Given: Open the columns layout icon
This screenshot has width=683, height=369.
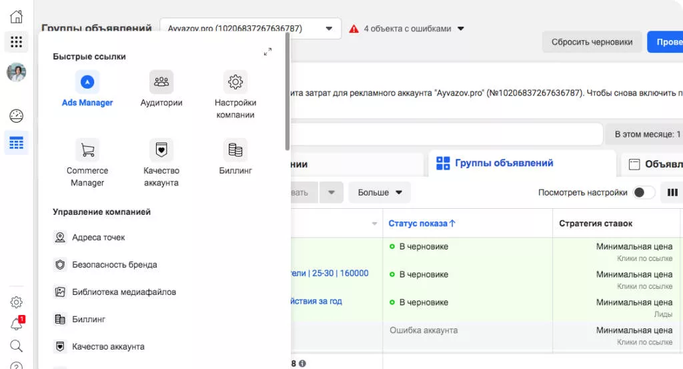Looking at the screenshot, I should [x=672, y=193].
